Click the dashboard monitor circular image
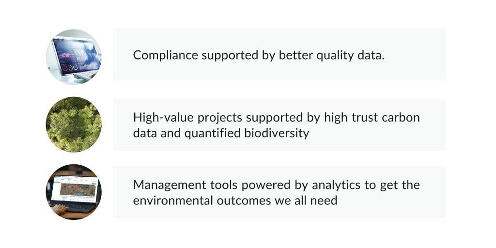Viewport: 496px width, 248px height. [74, 57]
